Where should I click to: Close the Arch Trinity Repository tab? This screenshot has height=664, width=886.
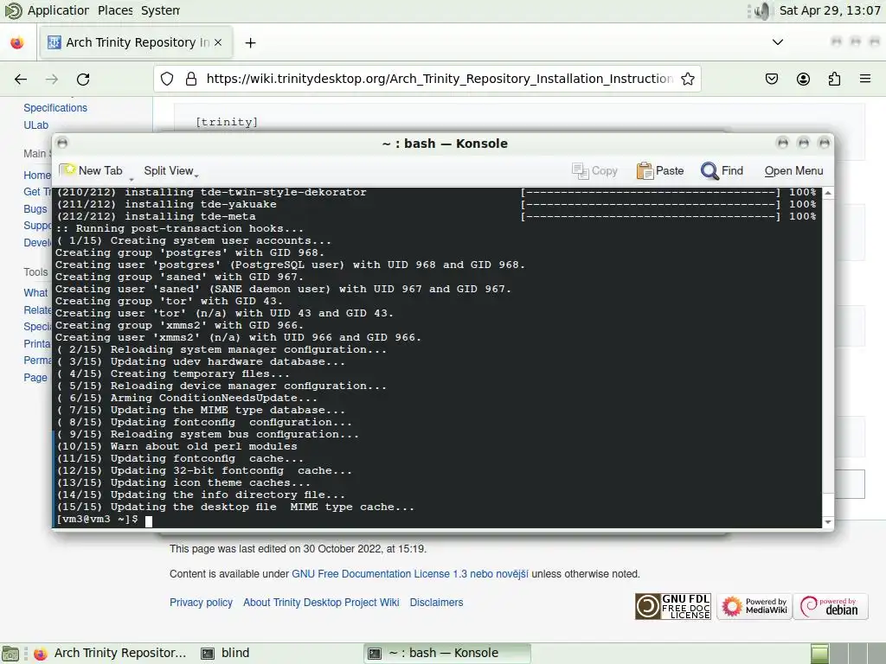click(x=218, y=42)
